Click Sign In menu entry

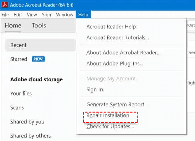tap(96, 89)
